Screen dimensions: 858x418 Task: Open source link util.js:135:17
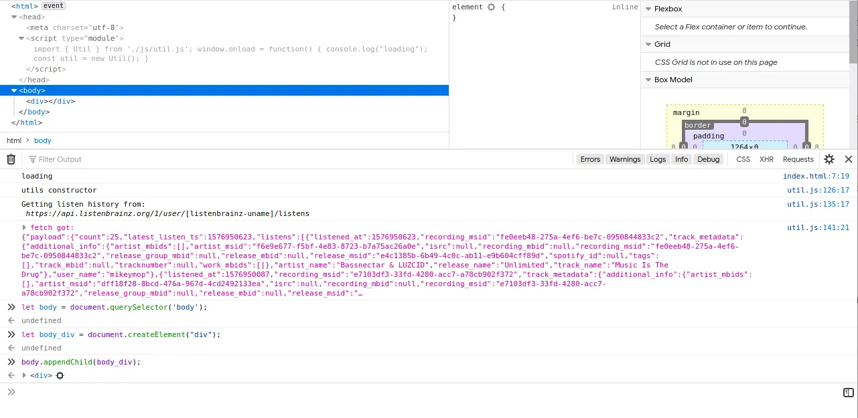pyautogui.click(x=818, y=205)
